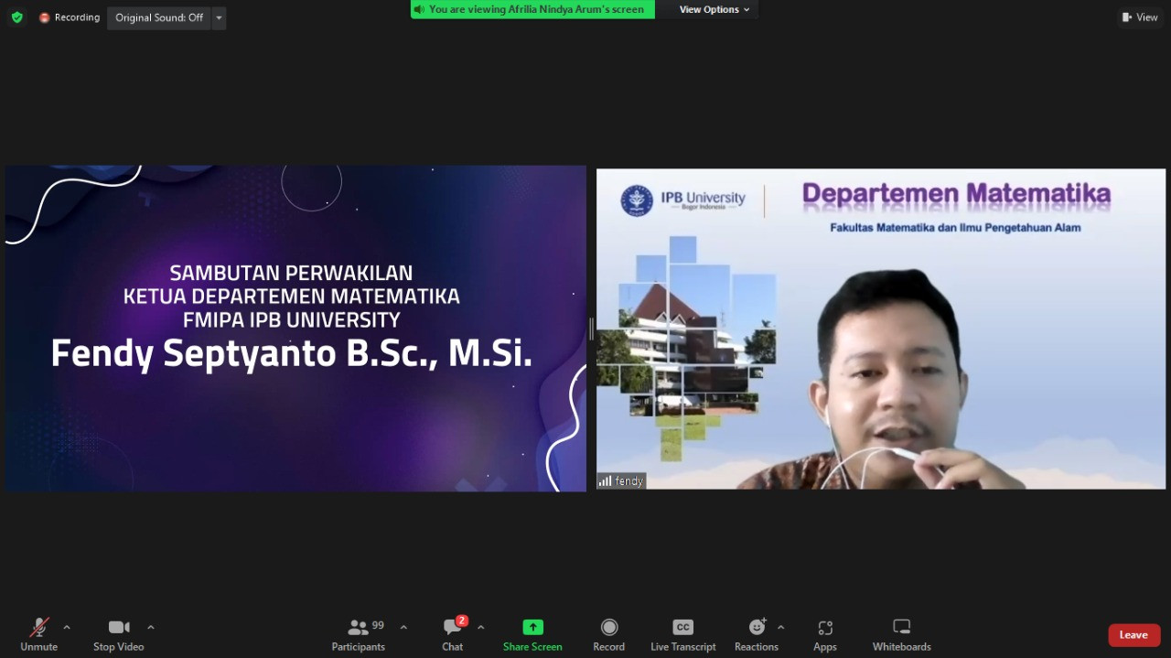The height and width of the screenshot is (658, 1171).
Task: Click the divider handle between shared screen and video
Action: point(591,329)
